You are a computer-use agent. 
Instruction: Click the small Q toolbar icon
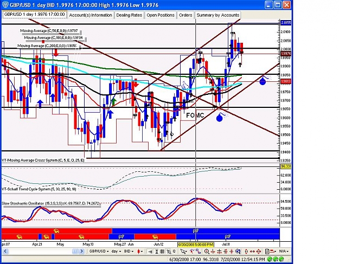(x=174, y=251)
